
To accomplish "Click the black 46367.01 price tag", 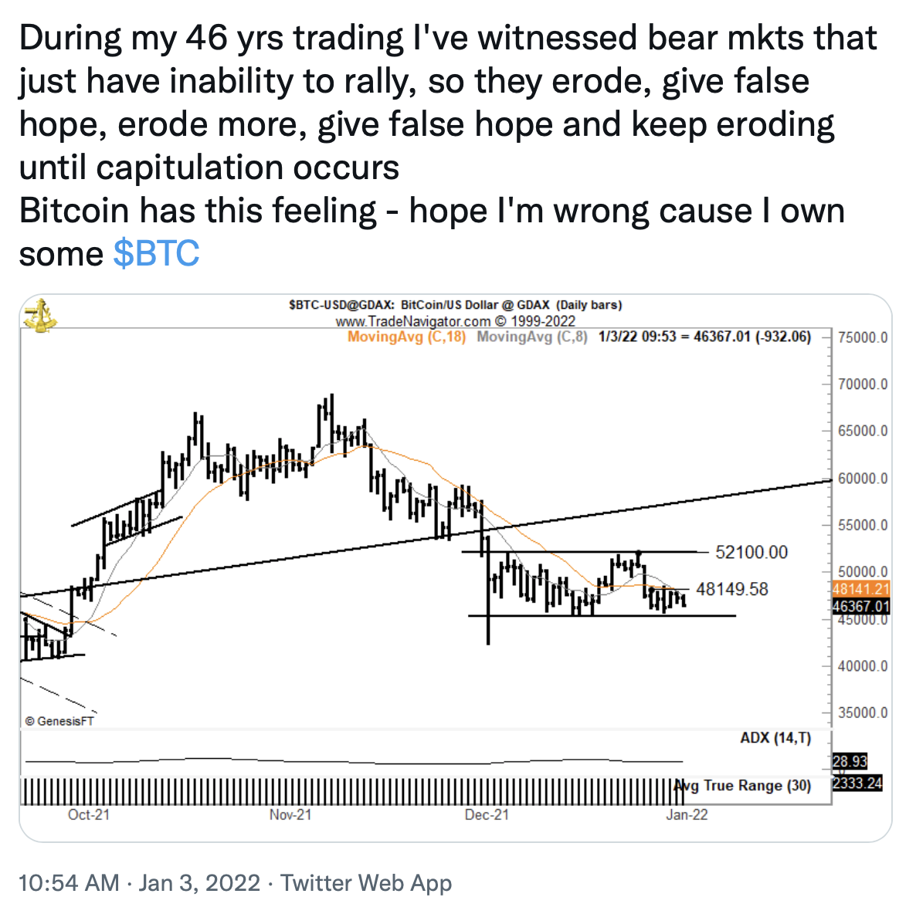I will (861, 606).
